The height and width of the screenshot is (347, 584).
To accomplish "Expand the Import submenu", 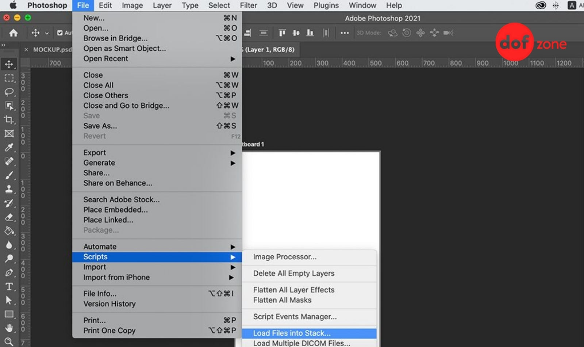I will tap(157, 267).
